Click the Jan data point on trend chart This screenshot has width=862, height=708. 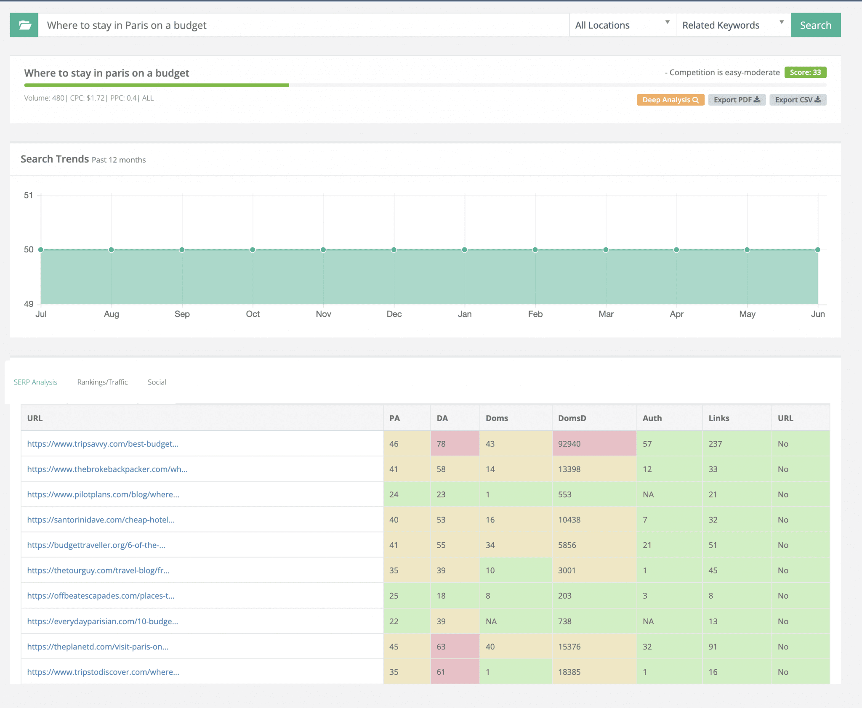[464, 250]
